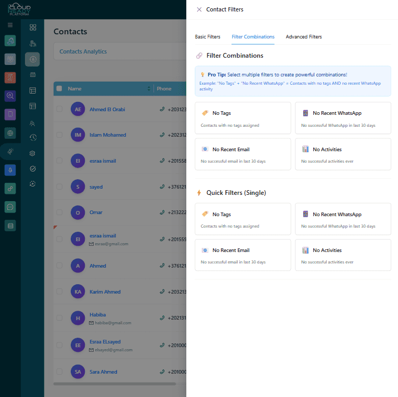Open the Advanced Filters tab
398x397 pixels.
(304, 37)
